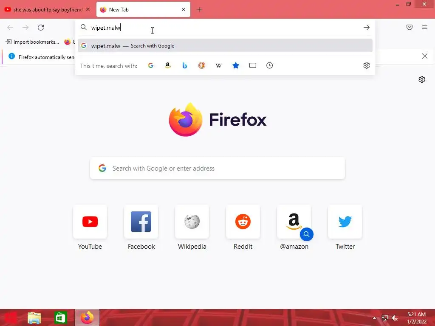Search with Wikipedia one-off icon
The width and height of the screenshot is (435, 326).
219,65
